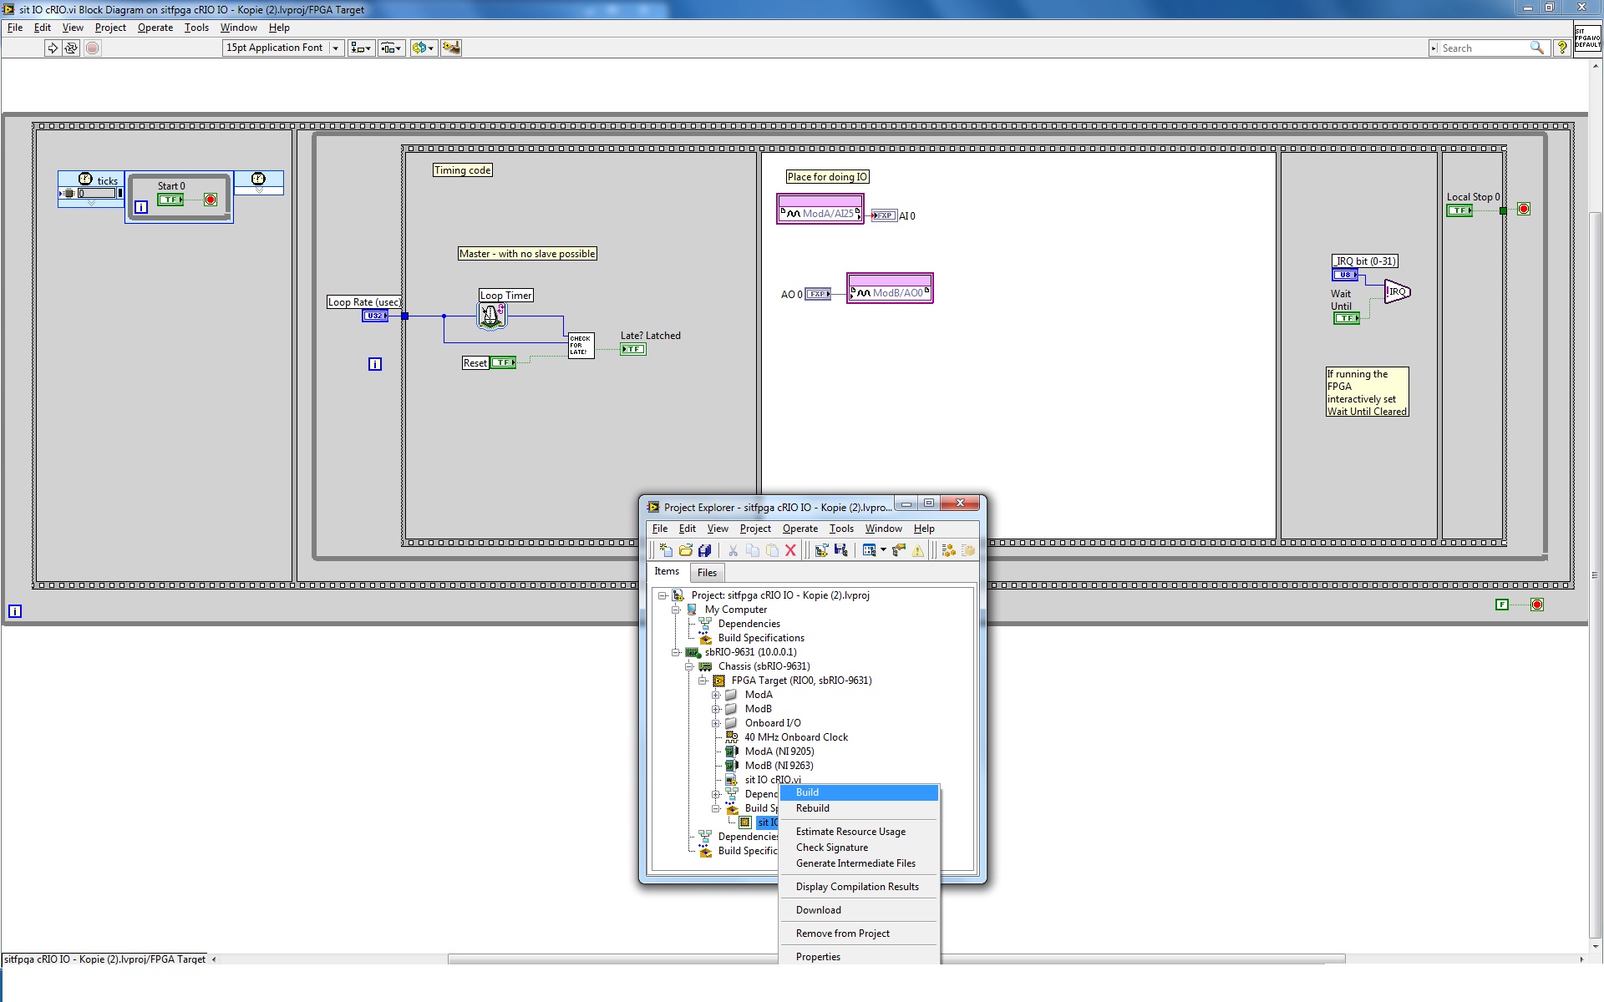1604x1002 pixels.
Task: Click the Loop Rate (usec) U32 terminal
Action: [x=375, y=316]
